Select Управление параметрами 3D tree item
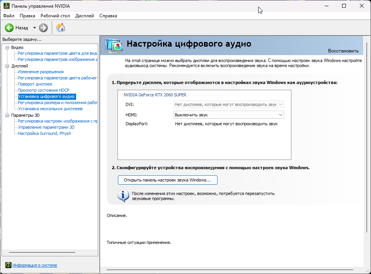371x274 pixels. coord(46,127)
